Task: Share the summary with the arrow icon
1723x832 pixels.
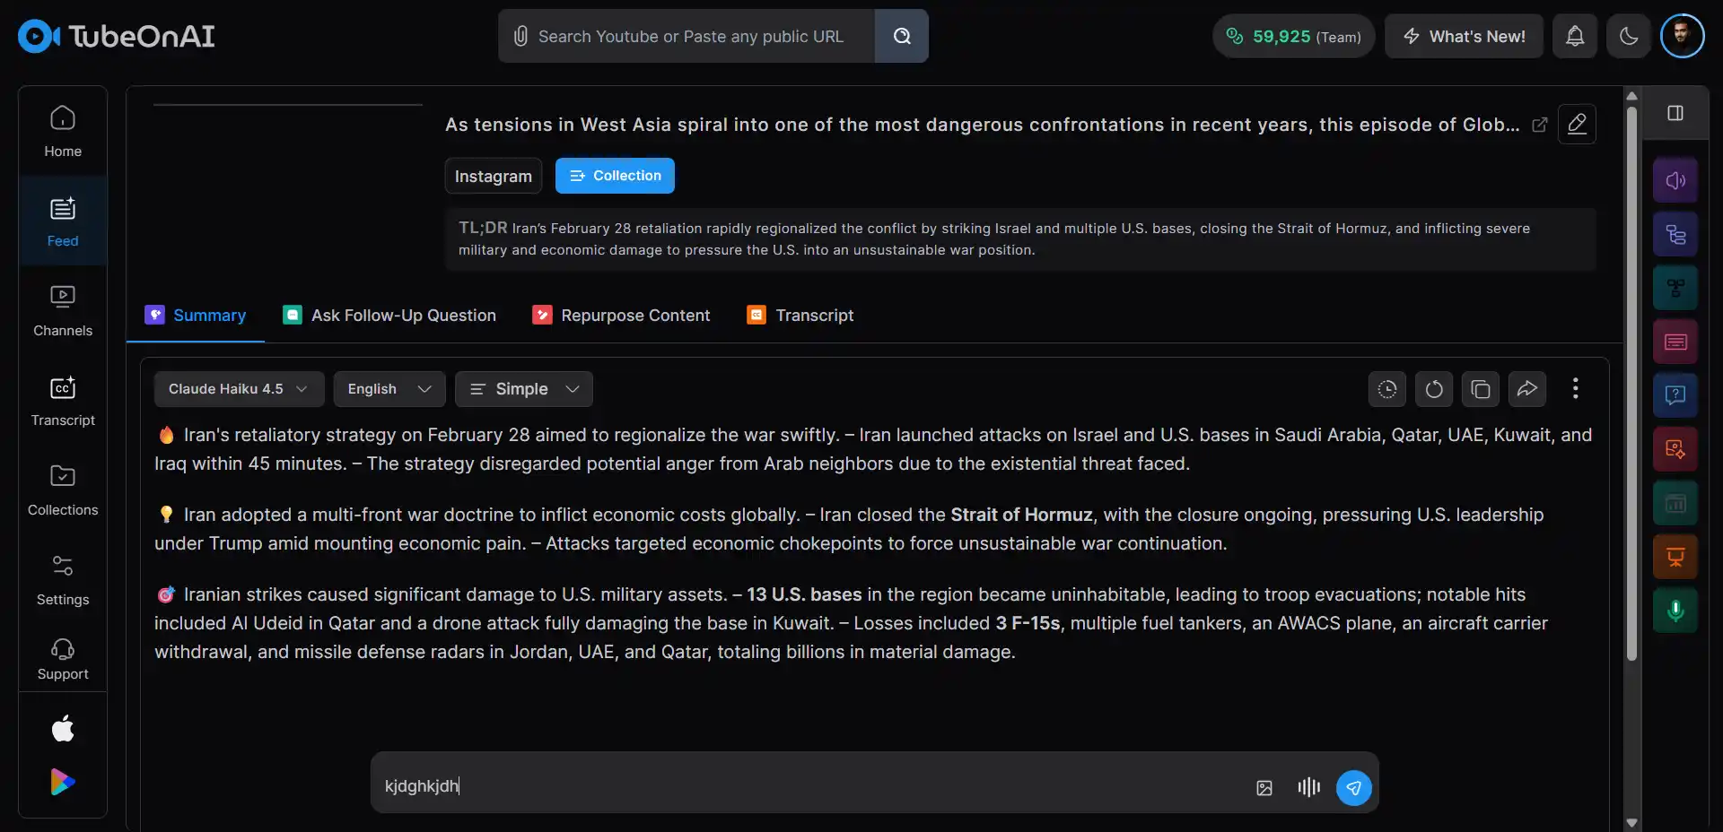Action: pos(1527,389)
